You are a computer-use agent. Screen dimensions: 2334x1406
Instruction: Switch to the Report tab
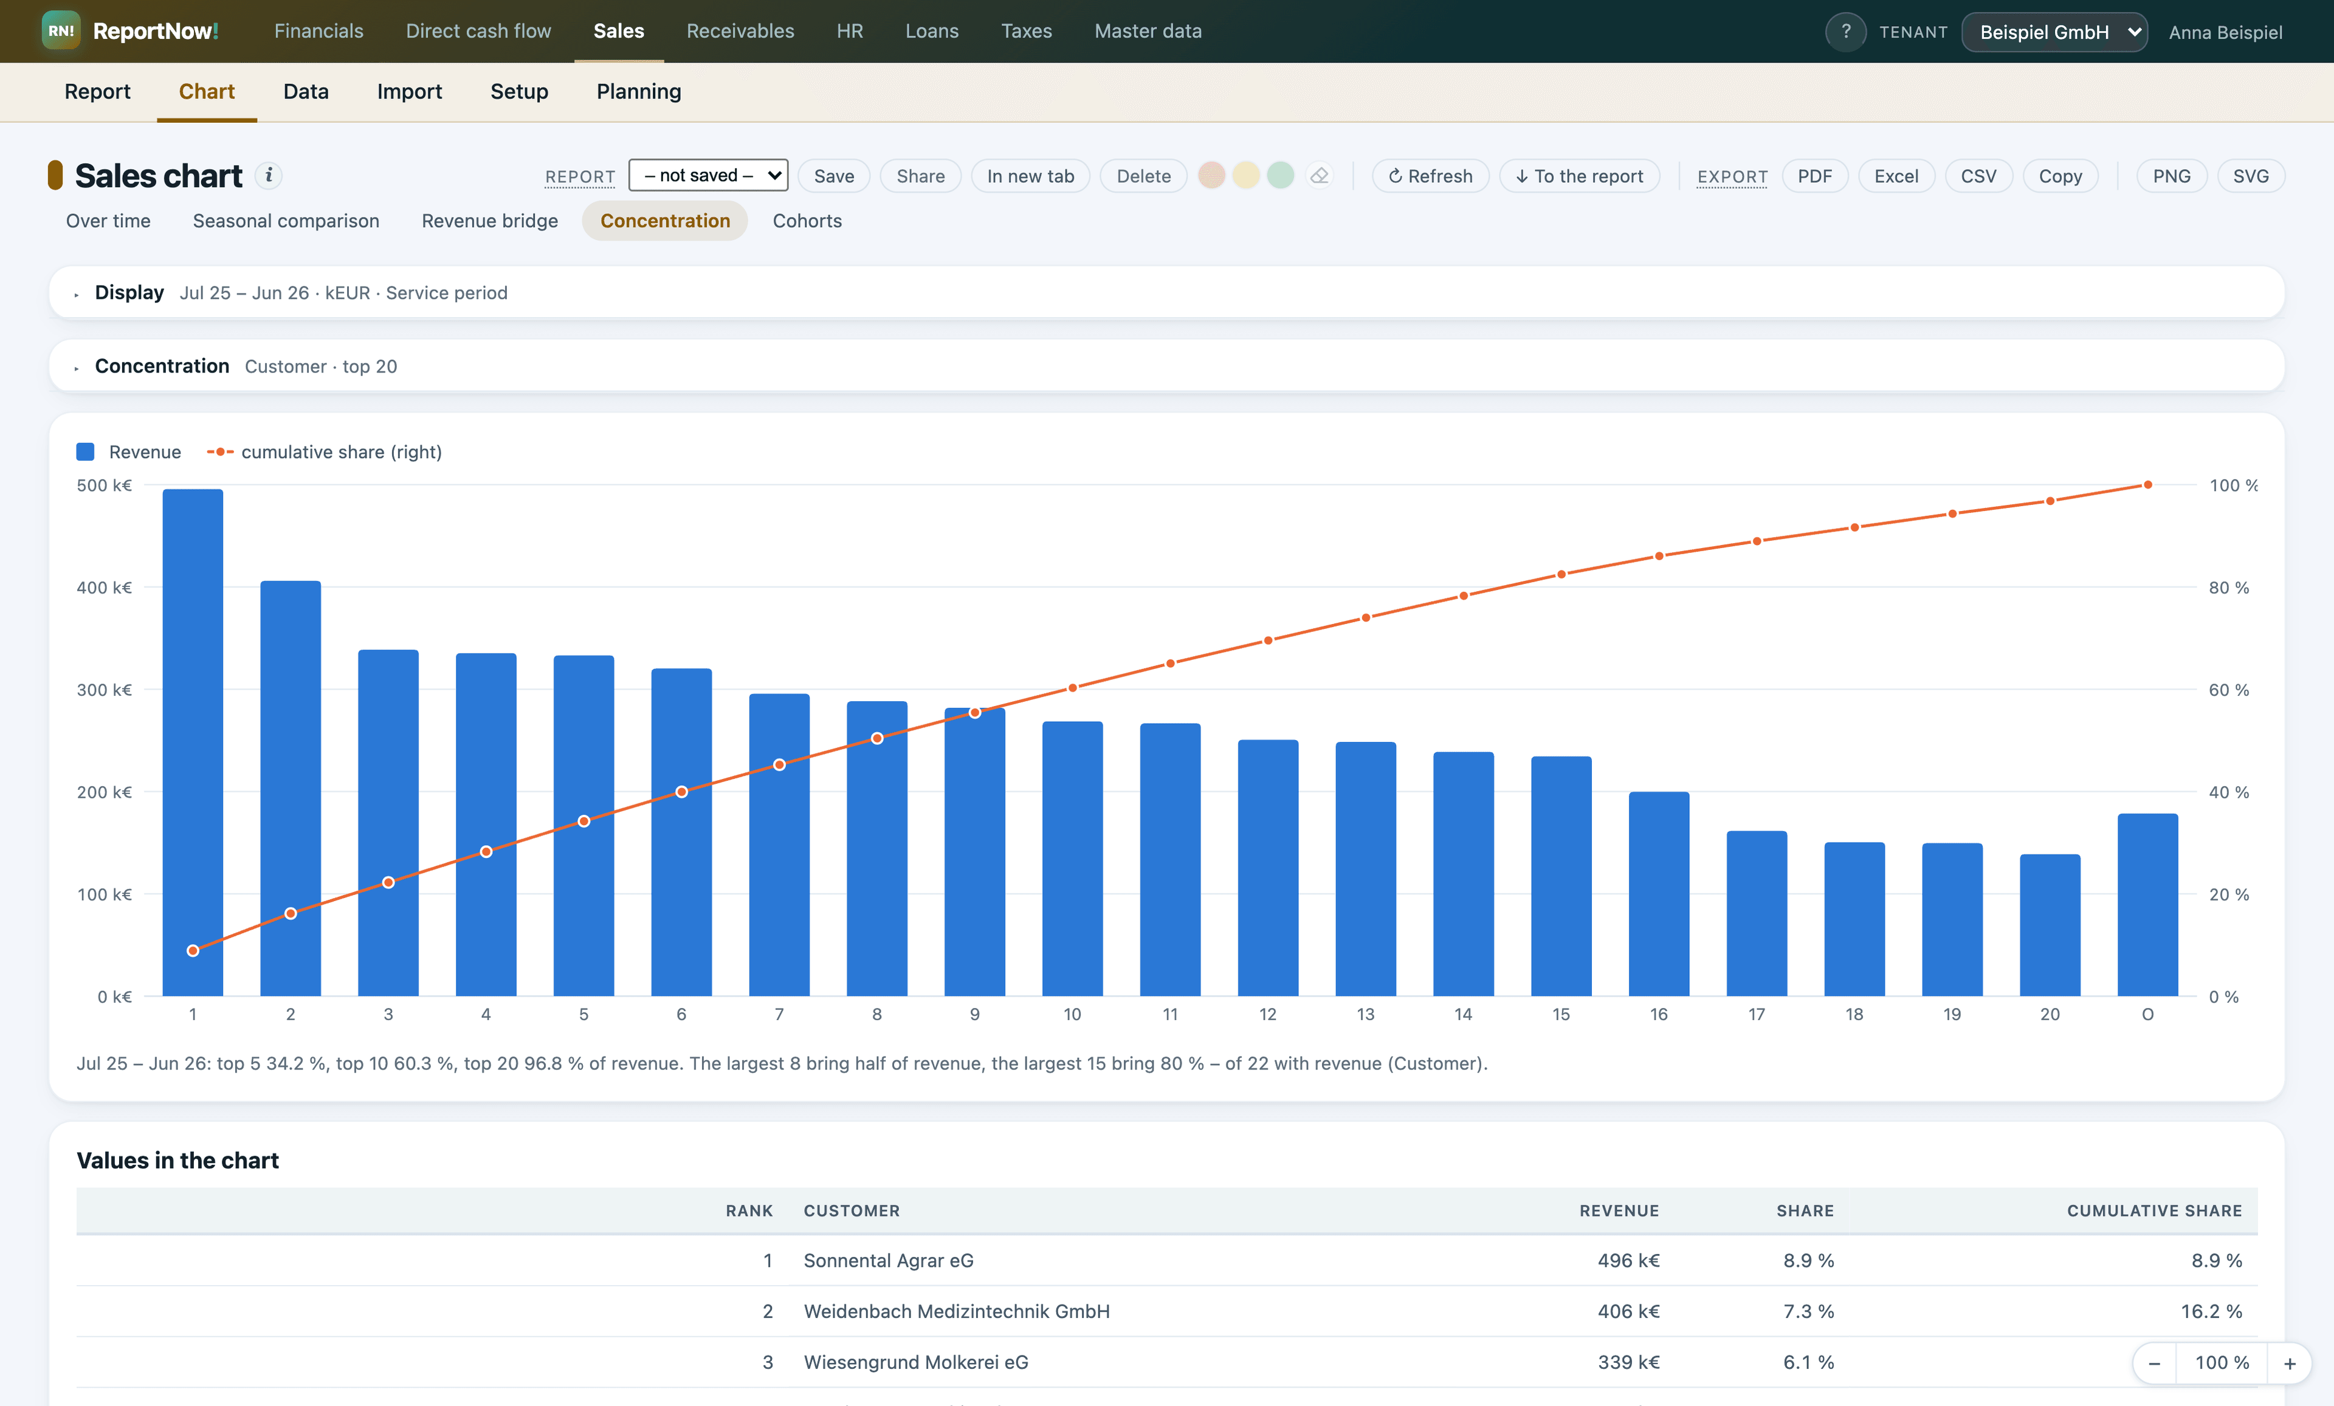pyautogui.click(x=98, y=91)
